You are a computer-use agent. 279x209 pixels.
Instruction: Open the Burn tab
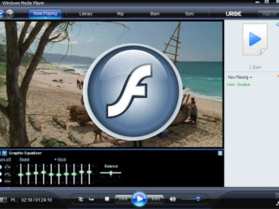pyautogui.click(x=155, y=13)
